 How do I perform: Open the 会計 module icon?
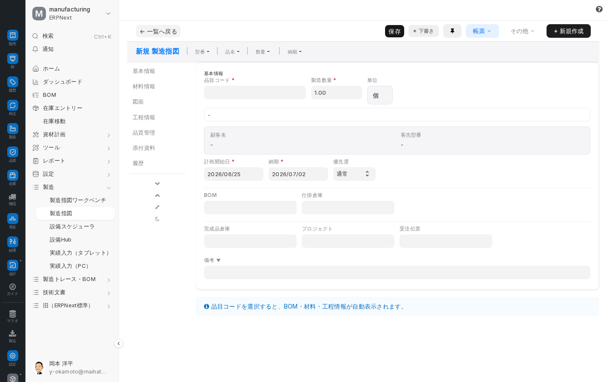12,265
